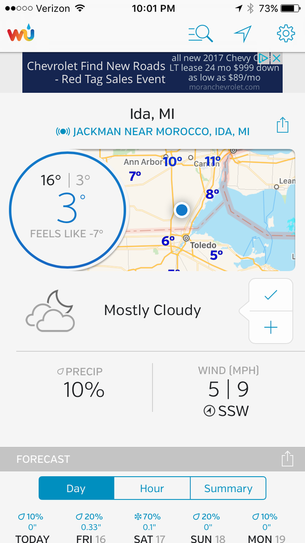Tap the wind direction SSW compass icon
Image resolution: width=305 pixels, height=543 pixels.
[209, 411]
